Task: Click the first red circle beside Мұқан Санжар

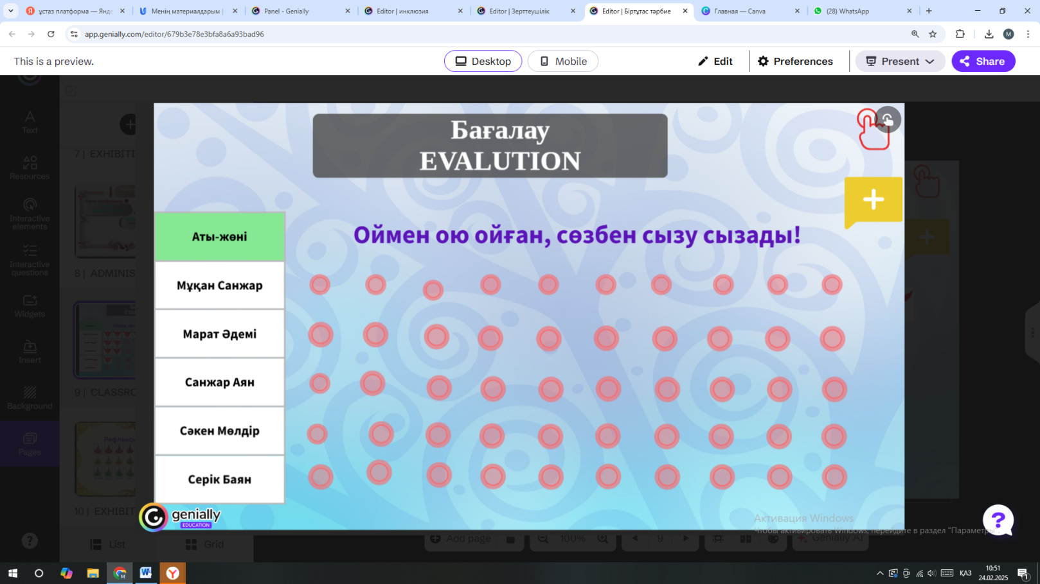Action: (319, 284)
